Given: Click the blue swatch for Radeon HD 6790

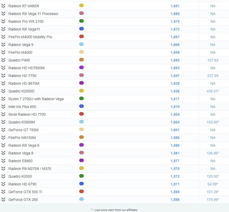Looking at the screenshot, I should click(81, 184).
